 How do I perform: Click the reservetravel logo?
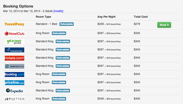[14, 66]
